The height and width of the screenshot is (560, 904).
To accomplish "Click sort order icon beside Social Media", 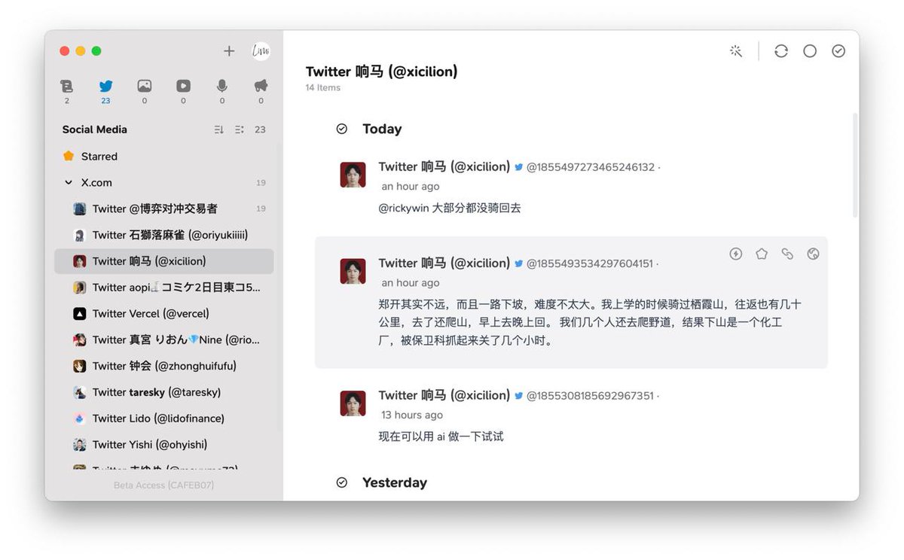I will click(219, 129).
